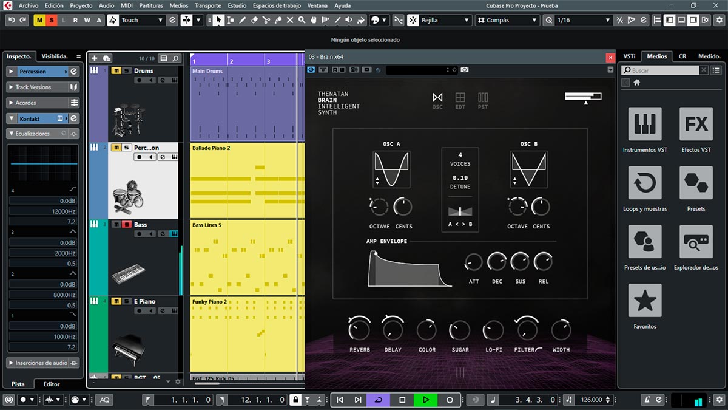Switch to PST page in Brain synth

tap(483, 100)
